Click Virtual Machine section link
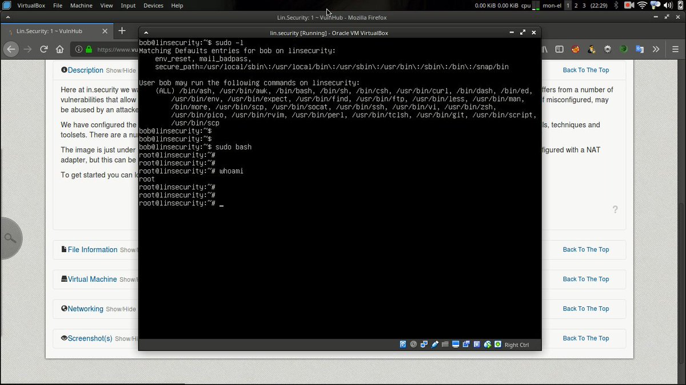This screenshot has width=686, height=385. tap(92, 279)
